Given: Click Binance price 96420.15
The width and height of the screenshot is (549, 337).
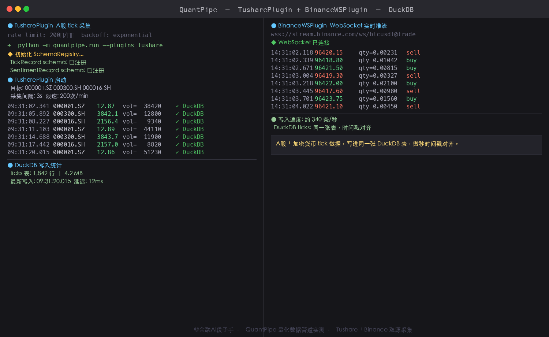Looking at the screenshot, I should tap(329, 53).
